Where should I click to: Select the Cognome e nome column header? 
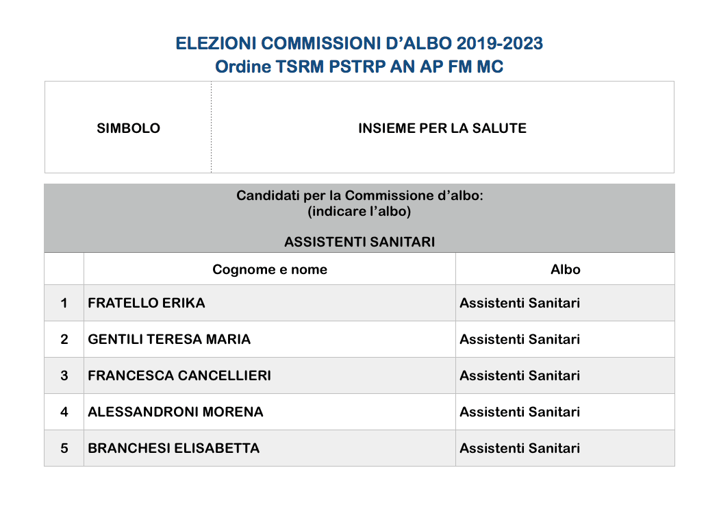click(270, 269)
